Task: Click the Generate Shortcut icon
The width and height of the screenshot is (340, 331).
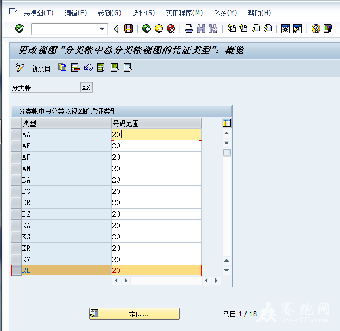Action: [x=298, y=29]
